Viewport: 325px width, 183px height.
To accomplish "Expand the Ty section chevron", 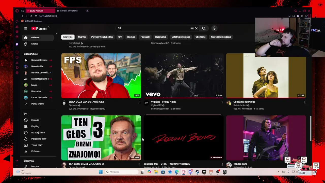I will point(29,114).
